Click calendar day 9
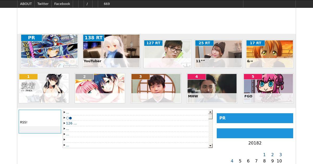313x164 pixels. [272, 161]
